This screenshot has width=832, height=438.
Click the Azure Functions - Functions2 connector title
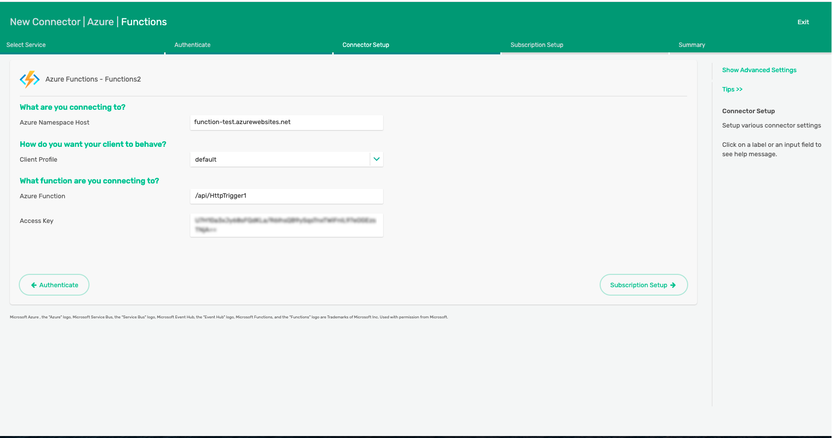[x=93, y=79]
